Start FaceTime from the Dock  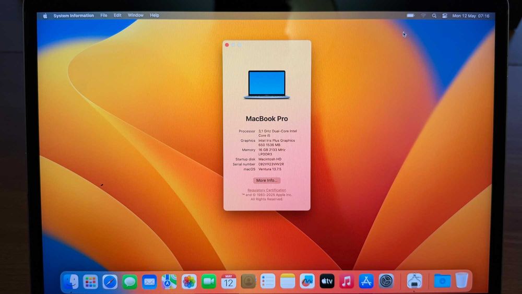(x=209, y=281)
